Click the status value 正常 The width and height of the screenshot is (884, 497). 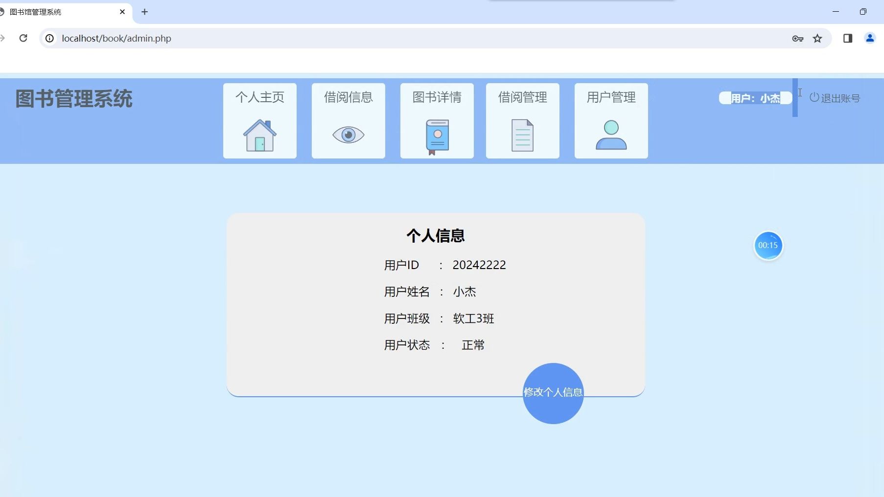click(x=473, y=345)
